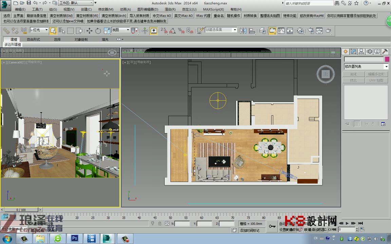Click the Unlink Selection tool
This screenshot has height=244, width=391.
[15, 30]
